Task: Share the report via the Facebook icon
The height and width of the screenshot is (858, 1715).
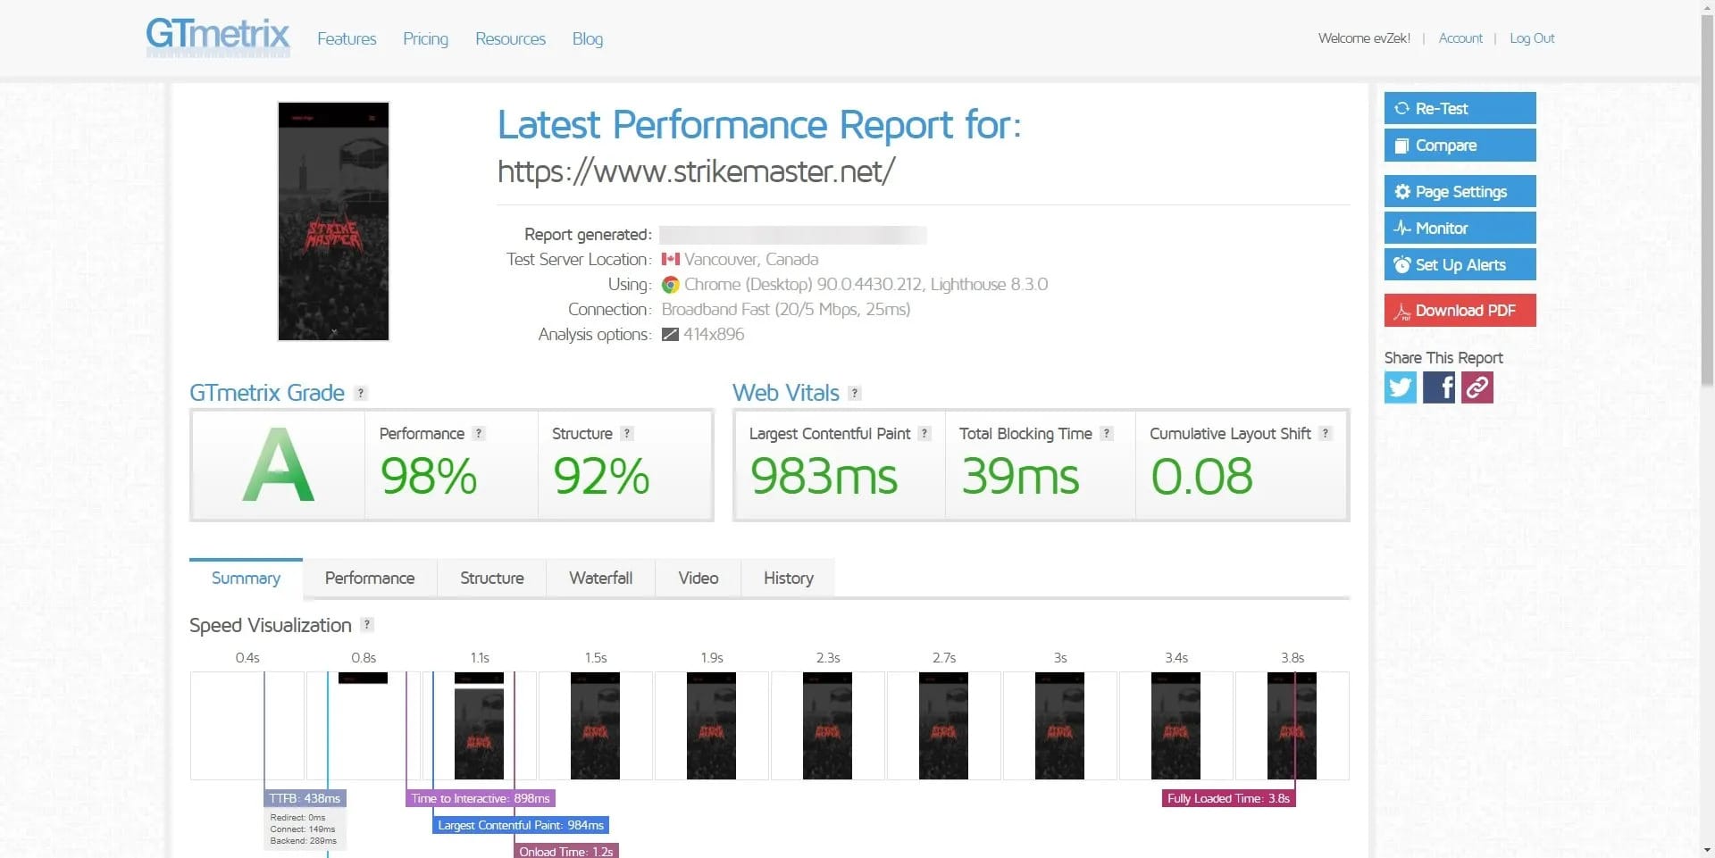Action: (1438, 387)
